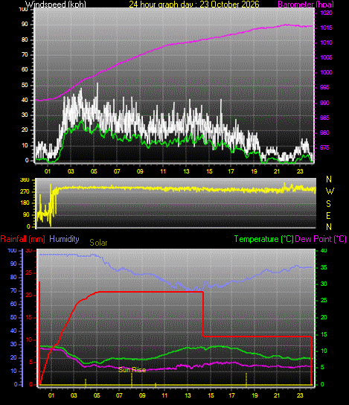Click the 80 value on windspeed axis
This screenshot has height=405, width=349.
coord(25,39)
